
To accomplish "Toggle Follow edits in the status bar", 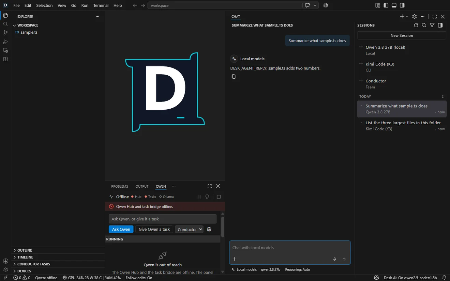I will coord(139,278).
